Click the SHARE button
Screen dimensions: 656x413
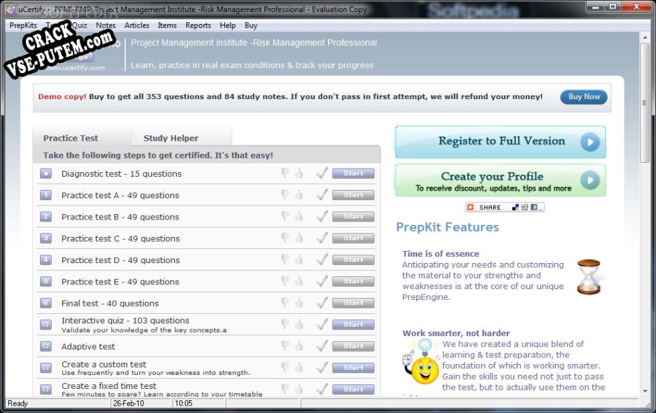pos(505,207)
